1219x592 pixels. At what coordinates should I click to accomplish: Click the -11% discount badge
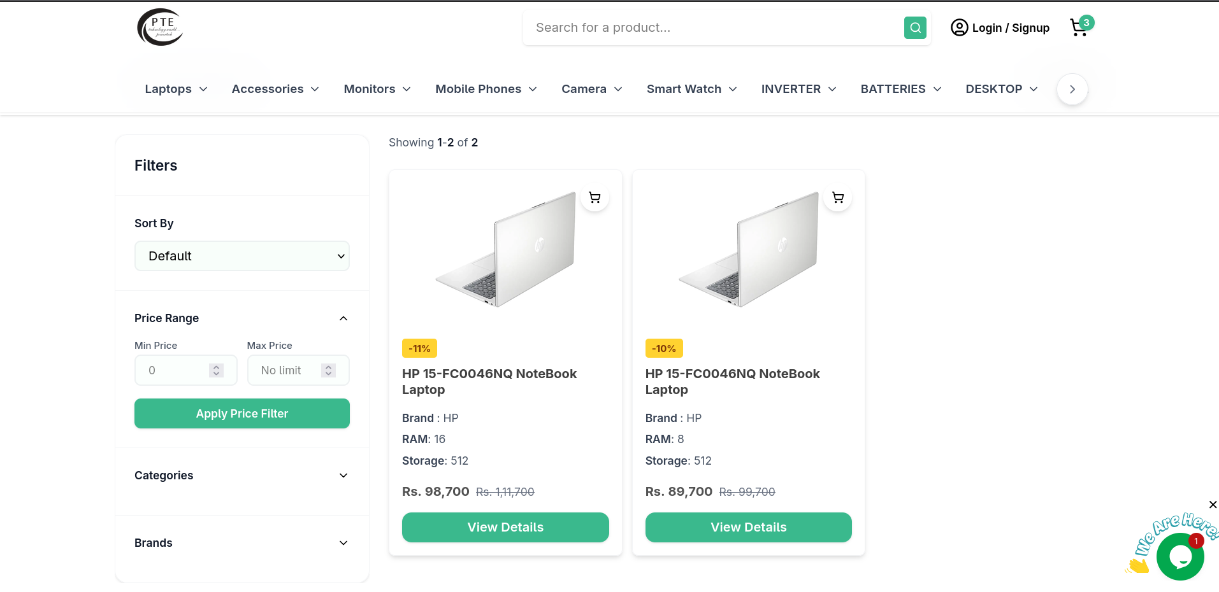pos(419,348)
